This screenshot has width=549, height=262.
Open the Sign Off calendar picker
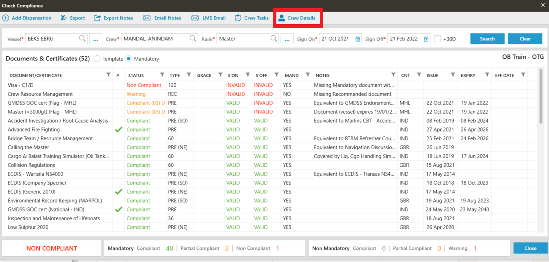pyautogui.click(x=426, y=39)
